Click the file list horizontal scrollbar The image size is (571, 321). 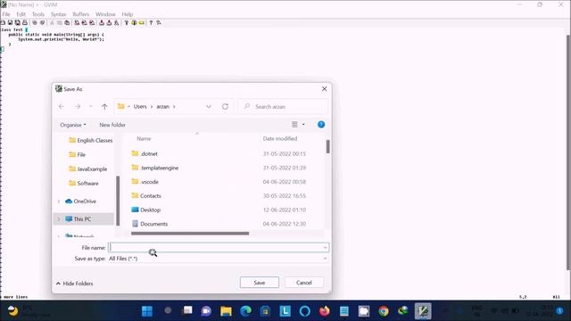190,234
